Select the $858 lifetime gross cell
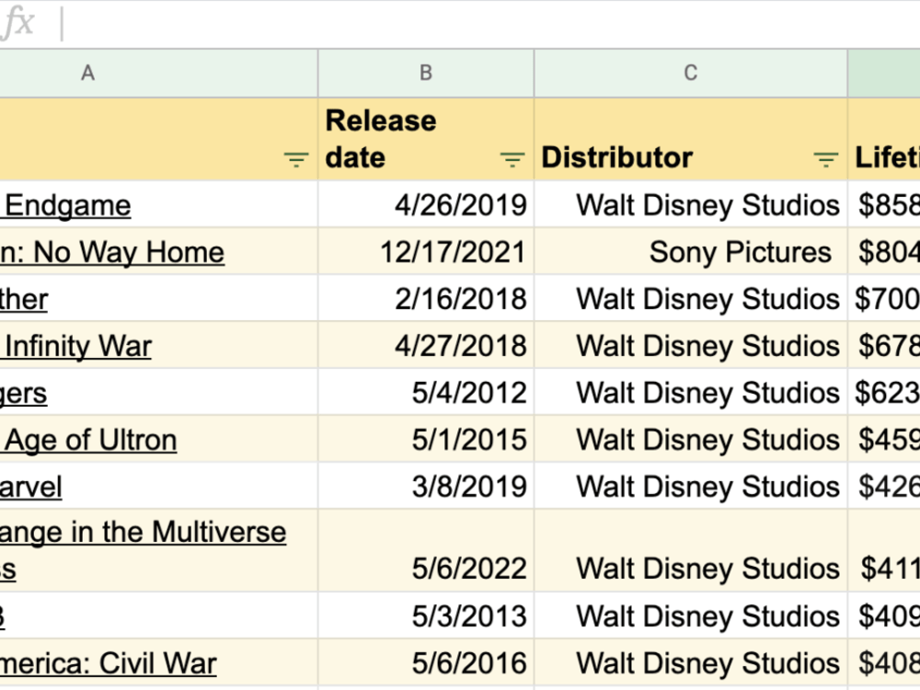This screenshot has width=920, height=690. (x=884, y=204)
